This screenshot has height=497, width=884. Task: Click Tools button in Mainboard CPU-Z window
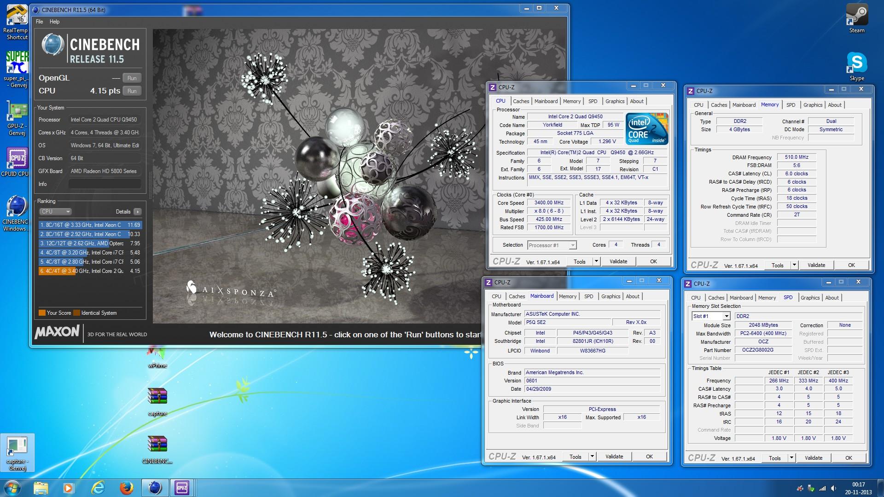576,457
